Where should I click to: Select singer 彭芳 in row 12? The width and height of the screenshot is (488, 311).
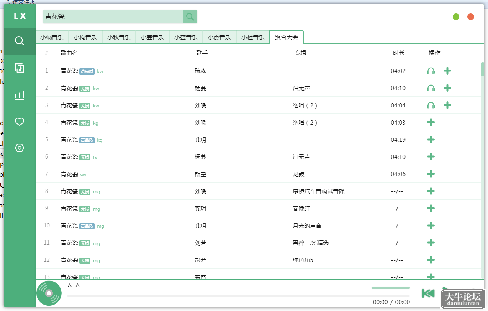point(200,260)
